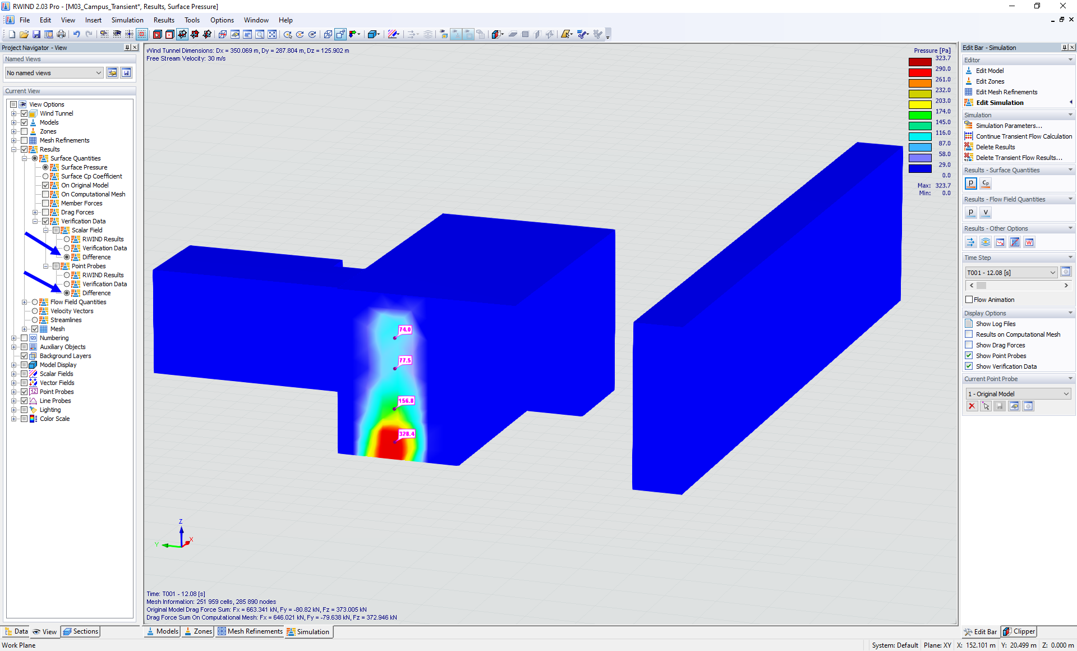Select the Velocity Vectors icon in navigator

tap(43, 311)
